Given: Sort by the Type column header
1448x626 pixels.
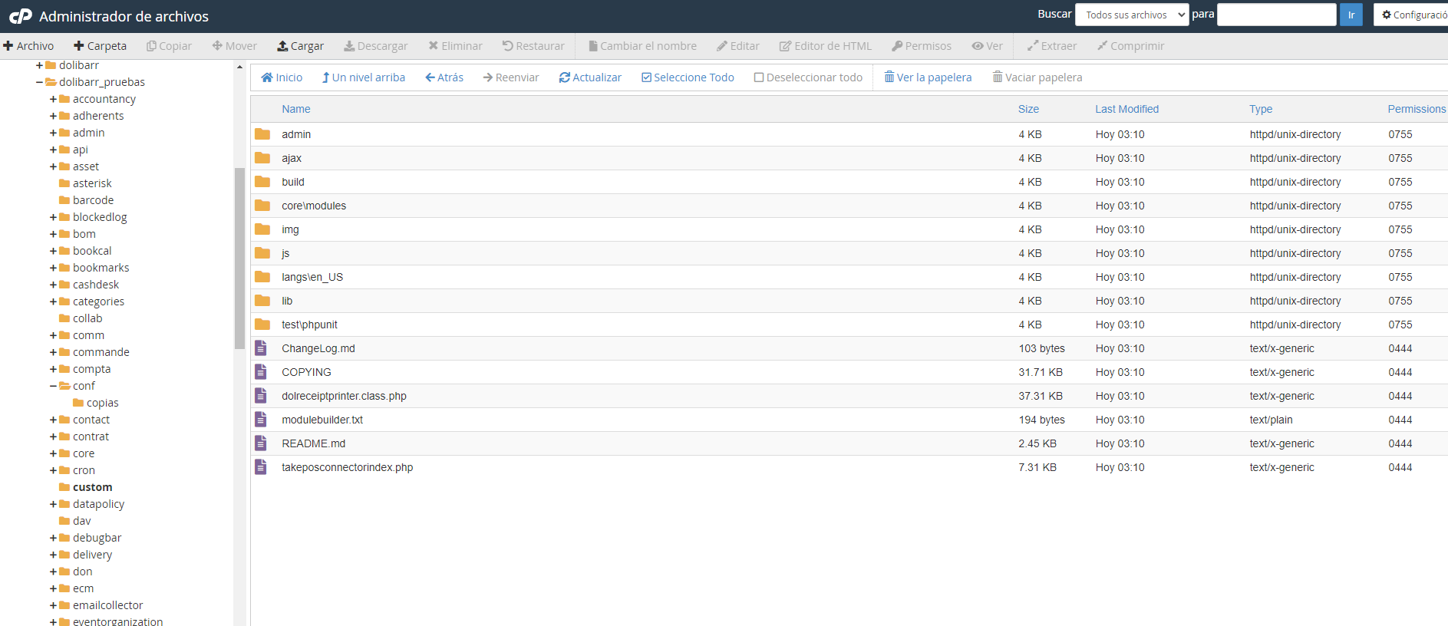Looking at the screenshot, I should [1261, 109].
